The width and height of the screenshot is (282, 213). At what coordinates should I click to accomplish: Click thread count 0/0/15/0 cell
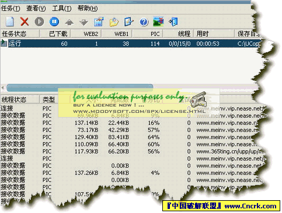click(180, 44)
